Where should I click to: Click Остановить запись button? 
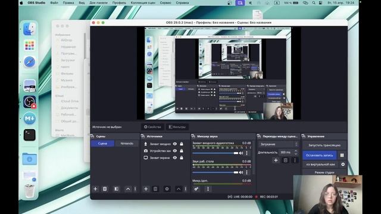(x=319, y=155)
